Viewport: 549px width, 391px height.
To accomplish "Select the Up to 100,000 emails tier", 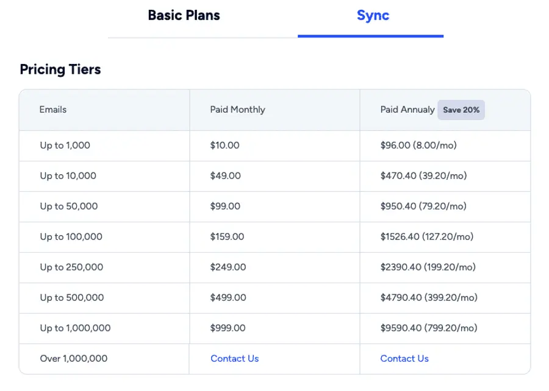I will click(71, 237).
